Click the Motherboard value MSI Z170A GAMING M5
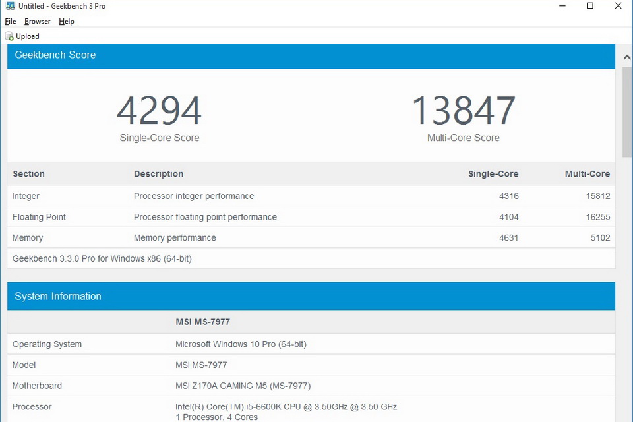633x422 pixels. click(243, 386)
